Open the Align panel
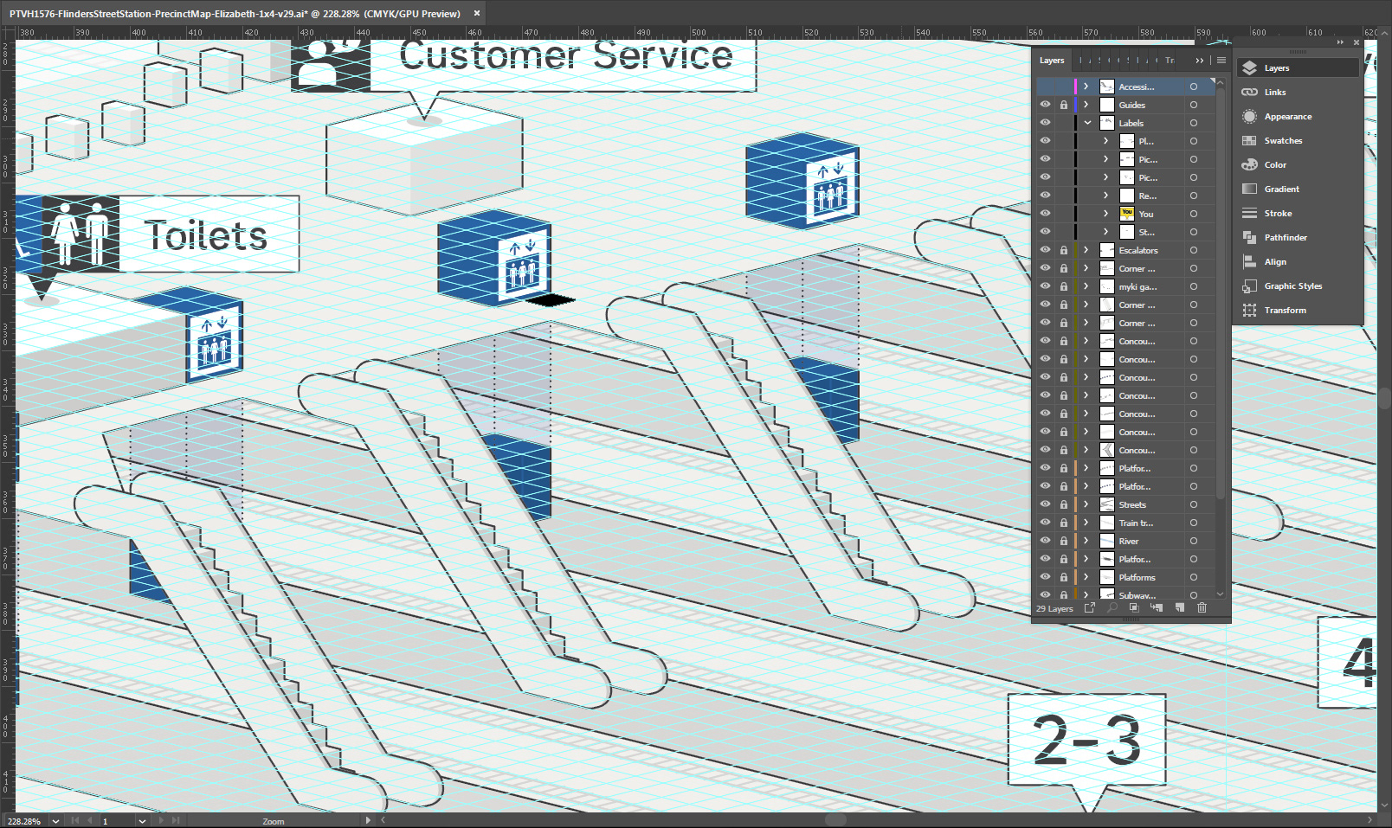 [x=1297, y=261]
